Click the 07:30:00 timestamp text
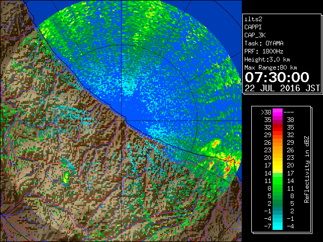Viewport: 323px width, 242px height. click(x=277, y=77)
